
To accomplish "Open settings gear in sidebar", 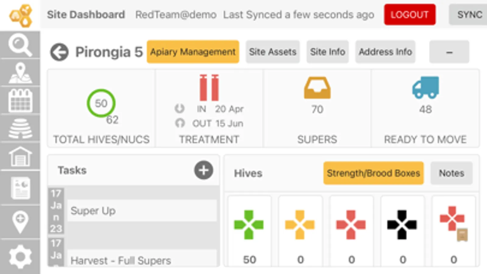I will 20,257.
